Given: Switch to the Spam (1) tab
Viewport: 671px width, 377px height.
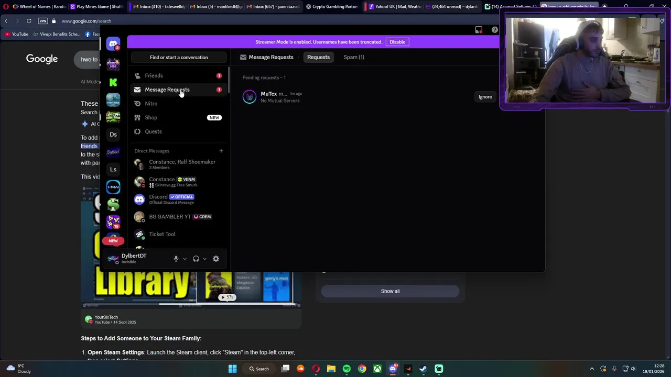Looking at the screenshot, I should click(x=354, y=57).
